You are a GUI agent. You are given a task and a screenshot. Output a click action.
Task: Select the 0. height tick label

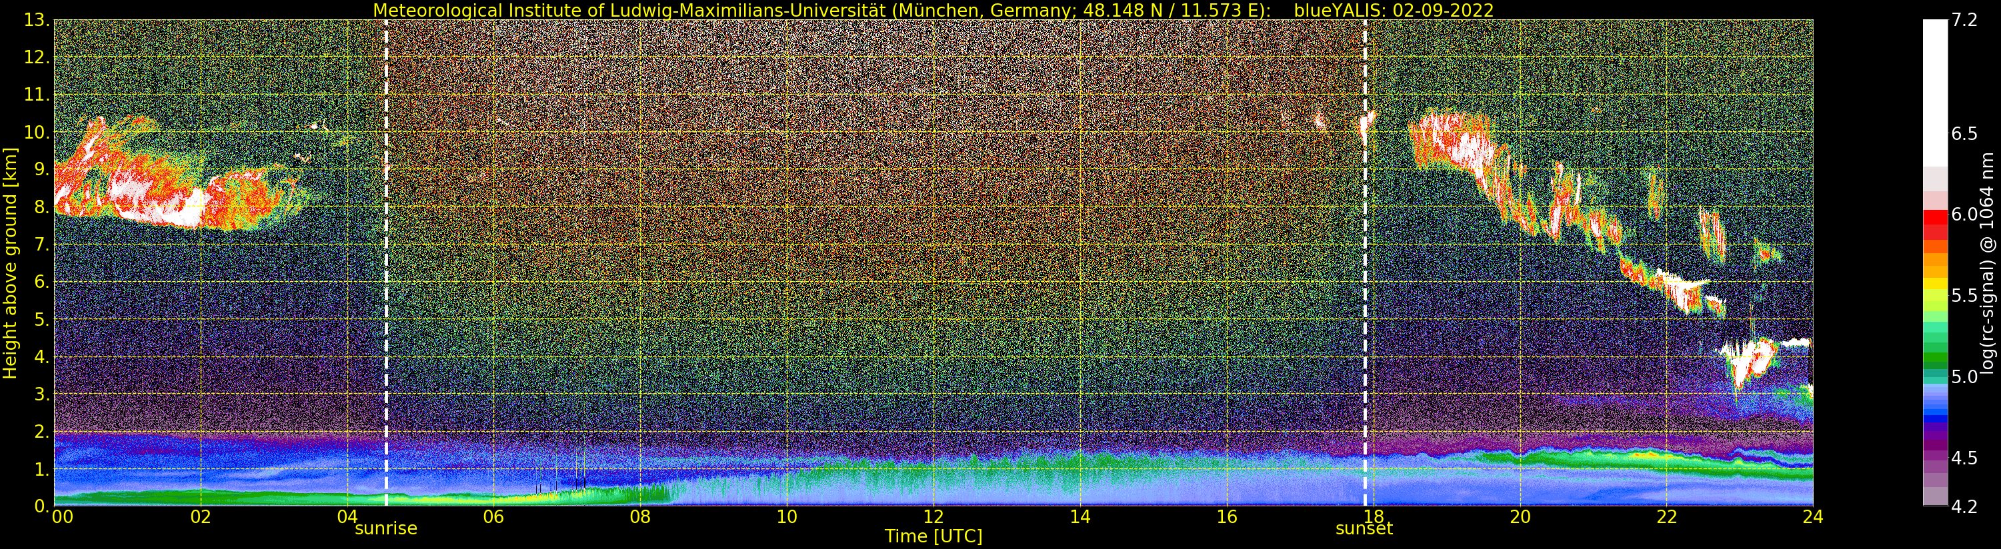[42, 506]
